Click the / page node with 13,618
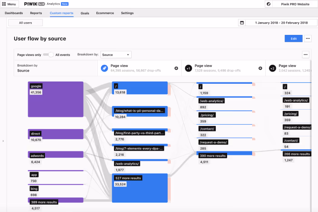The width and height of the screenshot is (318, 212). [140, 88]
